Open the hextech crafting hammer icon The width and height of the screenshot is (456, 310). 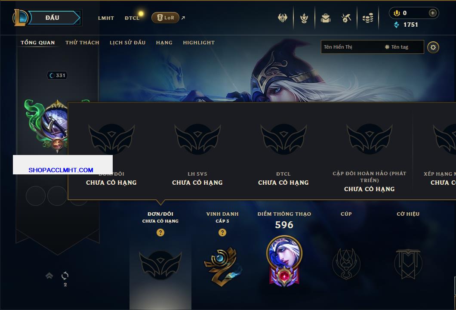(x=346, y=18)
